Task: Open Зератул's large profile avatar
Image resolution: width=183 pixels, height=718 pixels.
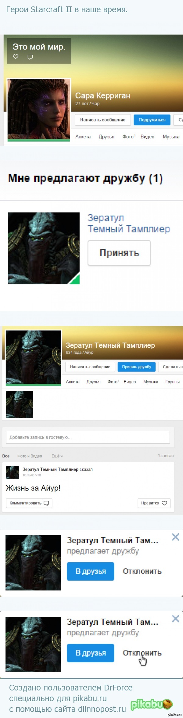Action: (34, 358)
